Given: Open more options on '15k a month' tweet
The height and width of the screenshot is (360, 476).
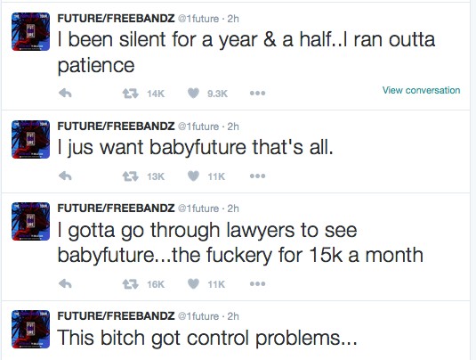Looking at the screenshot, I should pos(257,283).
